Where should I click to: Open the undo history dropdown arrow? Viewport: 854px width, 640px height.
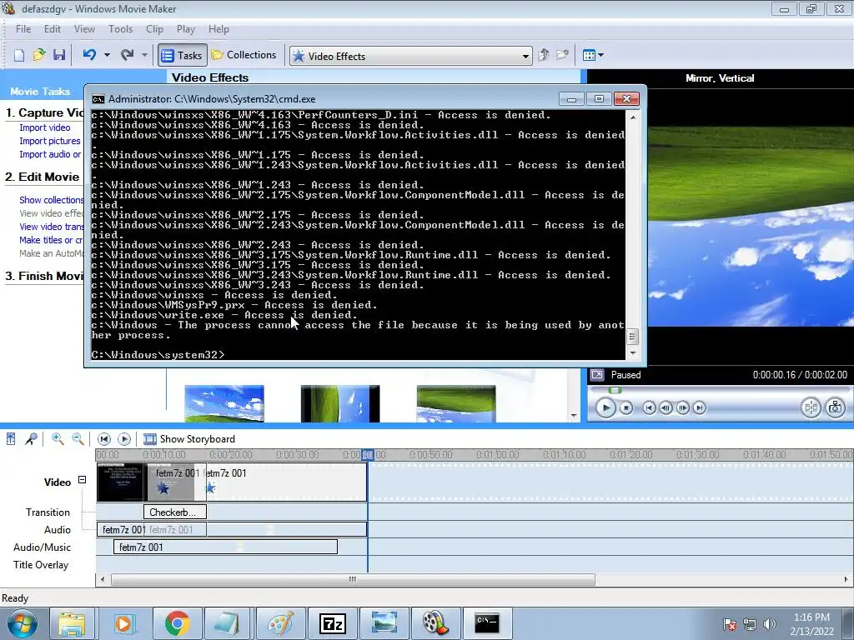click(x=107, y=55)
